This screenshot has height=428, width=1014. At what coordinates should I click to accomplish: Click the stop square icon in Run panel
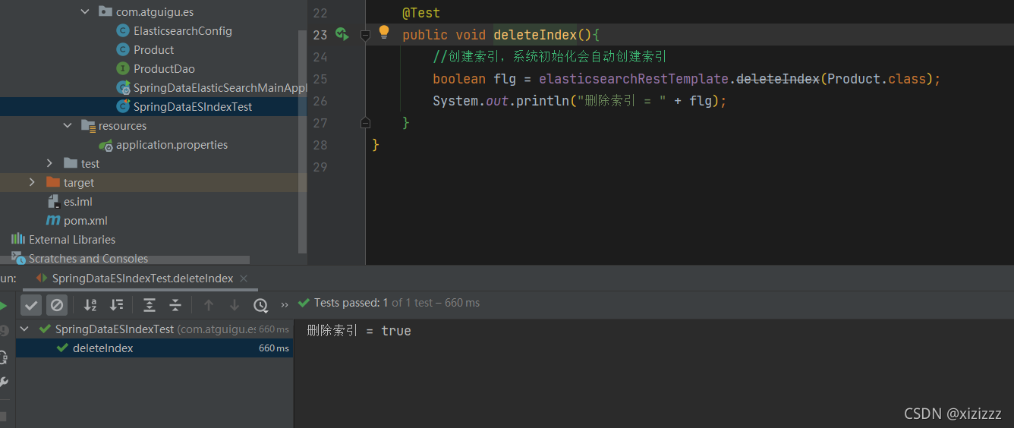pyautogui.click(x=3, y=417)
